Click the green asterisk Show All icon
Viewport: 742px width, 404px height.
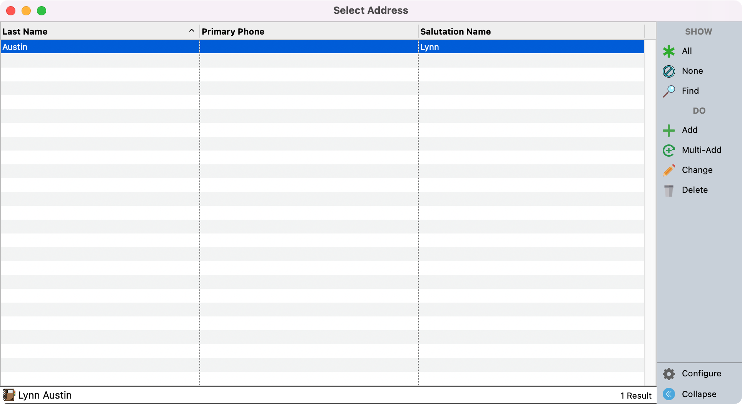pyautogui.click(x=669, y=51)
